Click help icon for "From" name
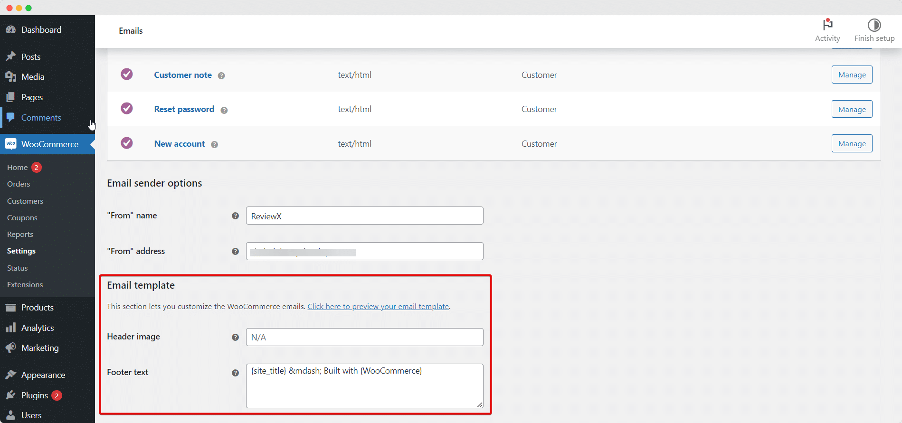902x423 pixels. click(x=235, y=216)
